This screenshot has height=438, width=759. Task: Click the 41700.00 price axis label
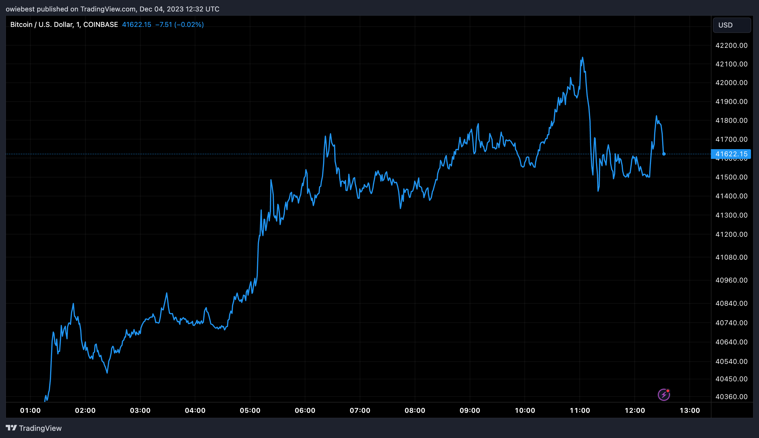coord(731,140)
